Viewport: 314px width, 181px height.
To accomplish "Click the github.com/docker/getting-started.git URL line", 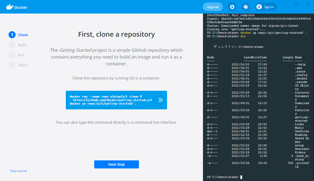I will click(113, 100).
